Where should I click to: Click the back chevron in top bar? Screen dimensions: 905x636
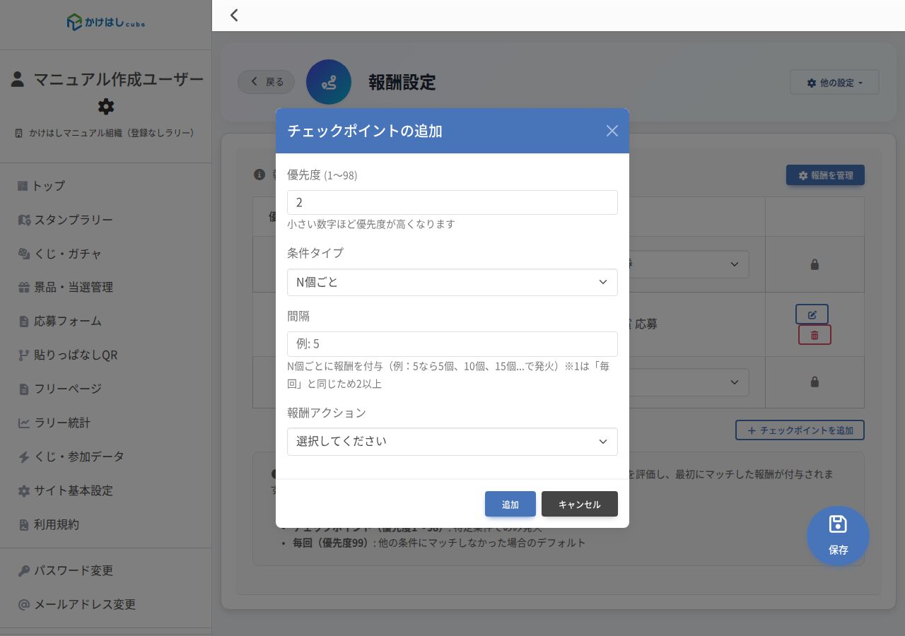(234, 15)
